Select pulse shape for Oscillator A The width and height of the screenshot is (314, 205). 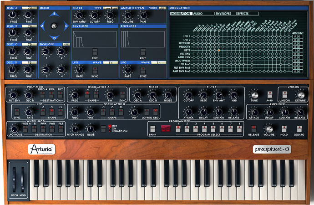[96, 94]
